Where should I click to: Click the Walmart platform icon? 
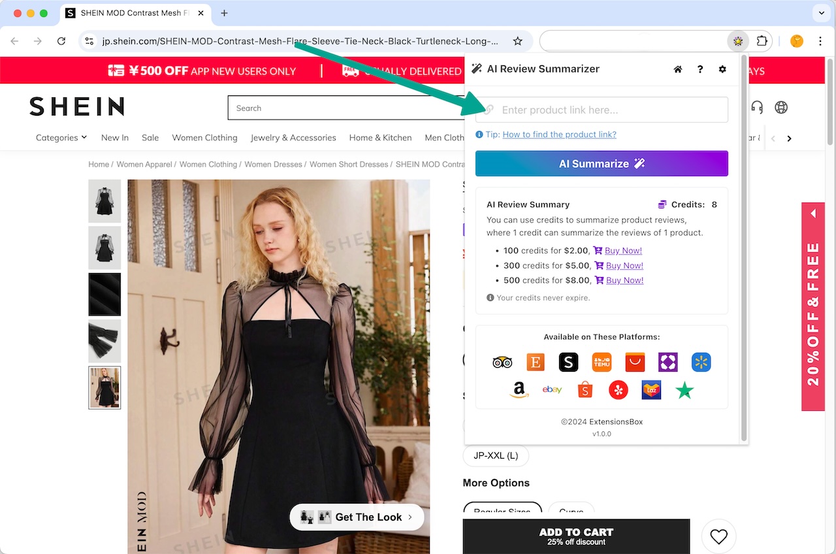701,362
